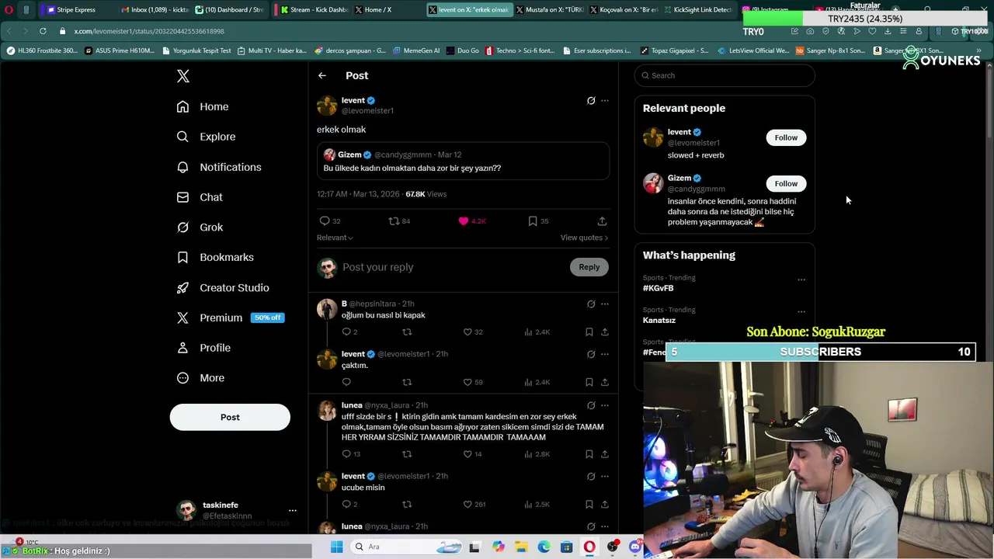994x559 pixels.
Task: Open more options on 'ucube misin' reply
Action: pyautogui.click(x=605, y=476)
